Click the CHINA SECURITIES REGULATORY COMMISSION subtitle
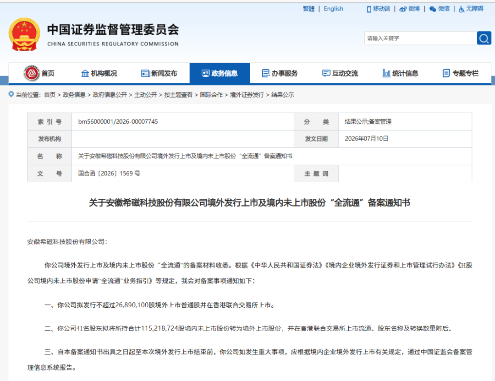This screenshot has width=495, height=381. coord(113,44)
